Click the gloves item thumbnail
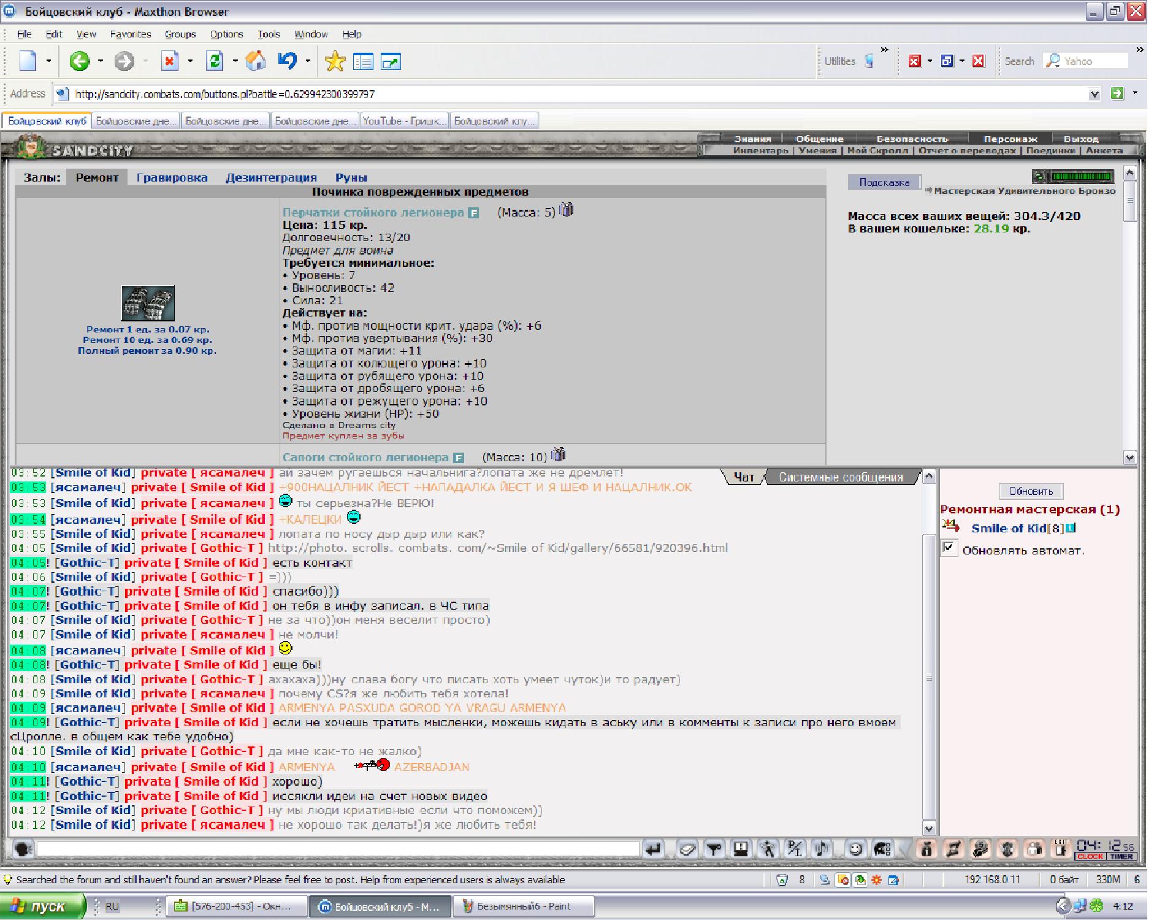 pyautogui.click(x=148, y=303)
